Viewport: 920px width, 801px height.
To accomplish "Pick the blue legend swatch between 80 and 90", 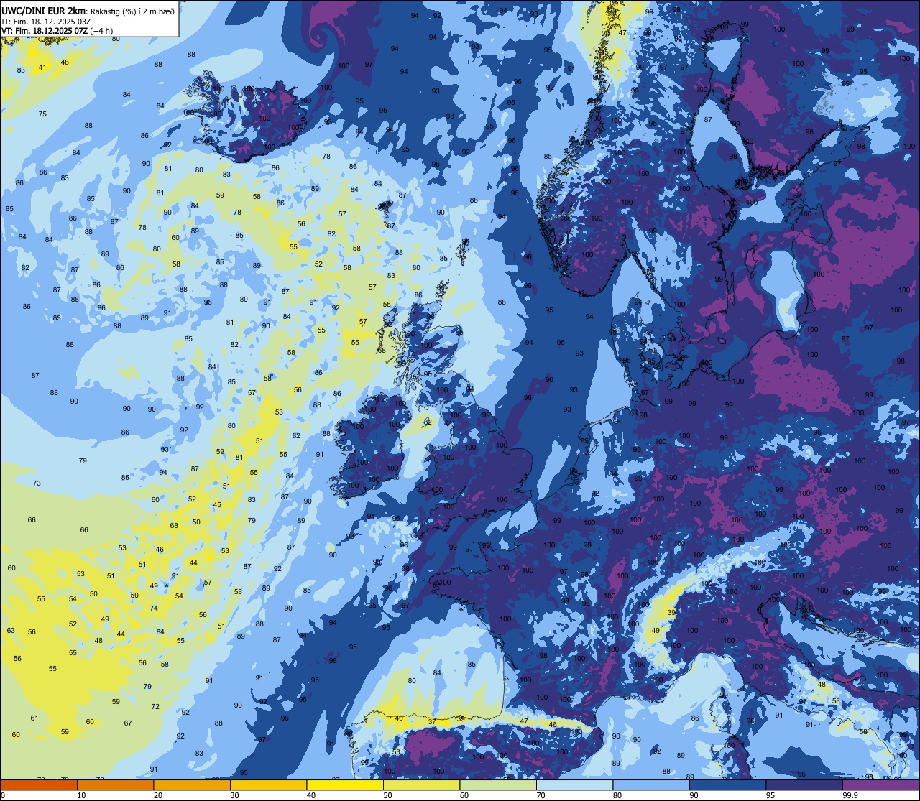I will [651, 784].
